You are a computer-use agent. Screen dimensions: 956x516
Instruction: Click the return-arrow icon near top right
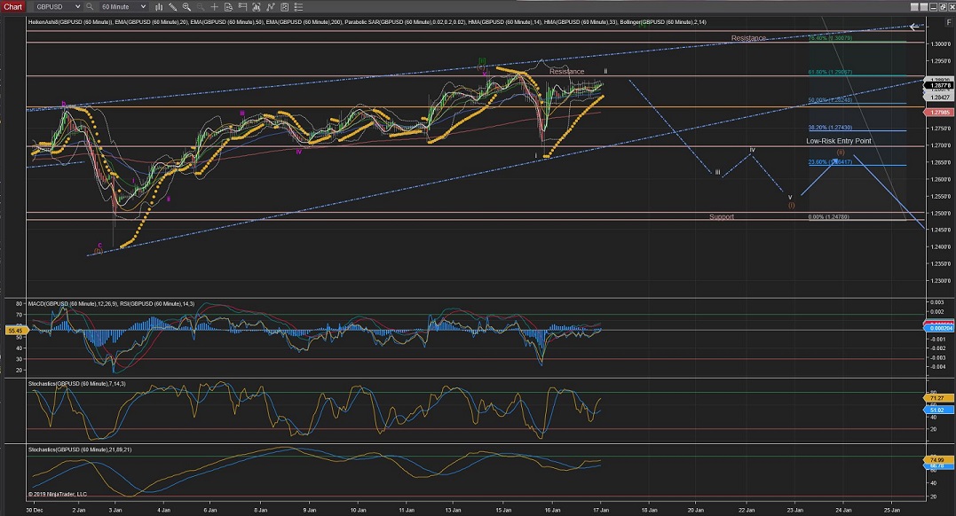coord(914,27)
